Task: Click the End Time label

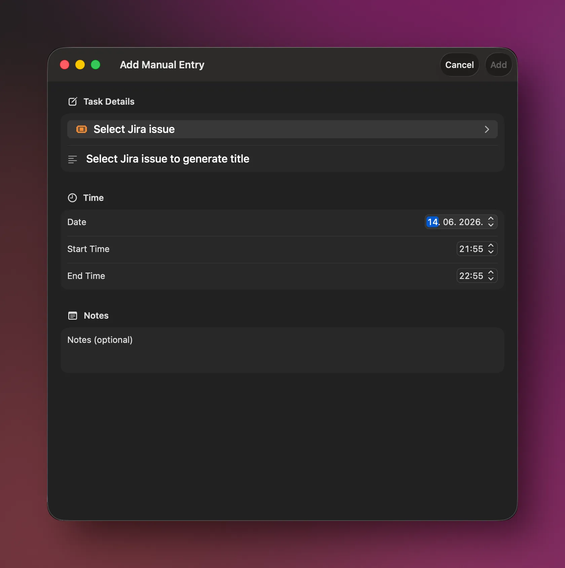Action: [x=86, y=276]
